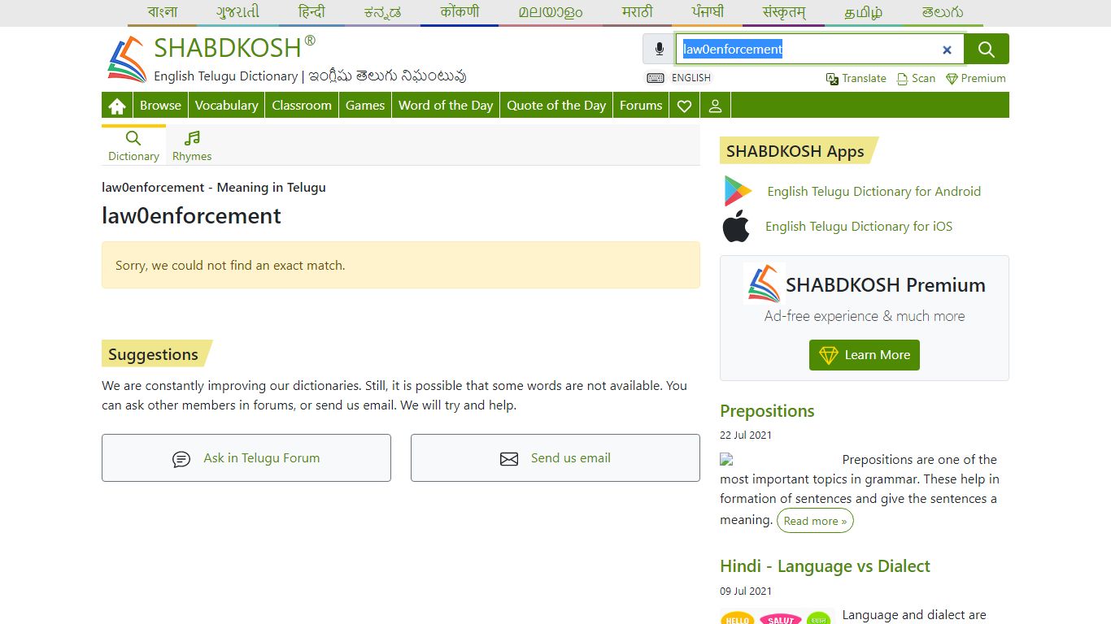Clear the search box with X icon

(947, 50)
